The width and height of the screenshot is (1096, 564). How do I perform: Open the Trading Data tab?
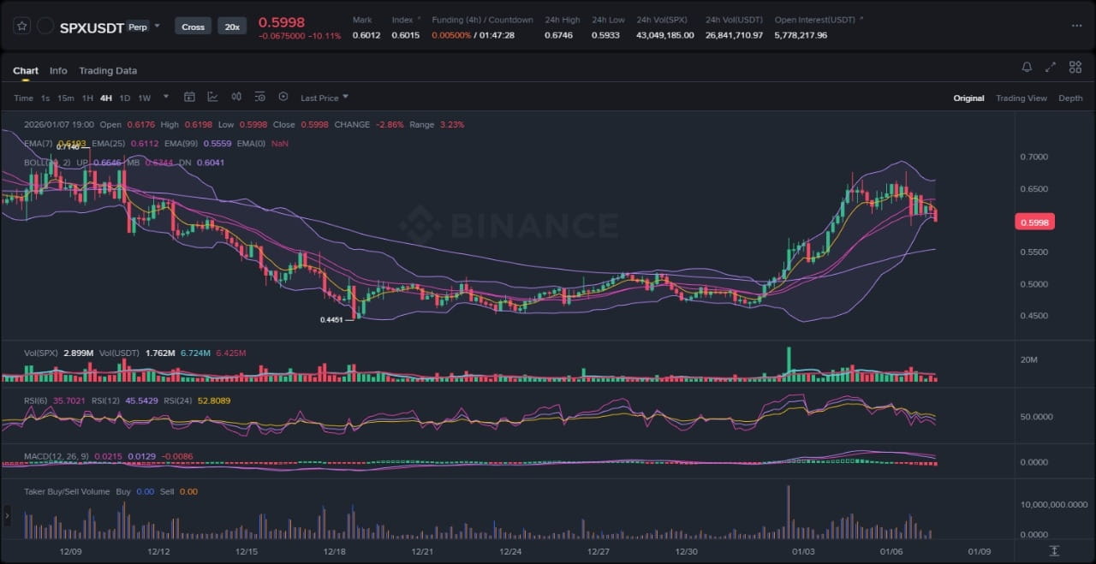(108, 71)
